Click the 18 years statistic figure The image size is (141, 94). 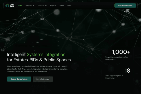coord(127,70)
